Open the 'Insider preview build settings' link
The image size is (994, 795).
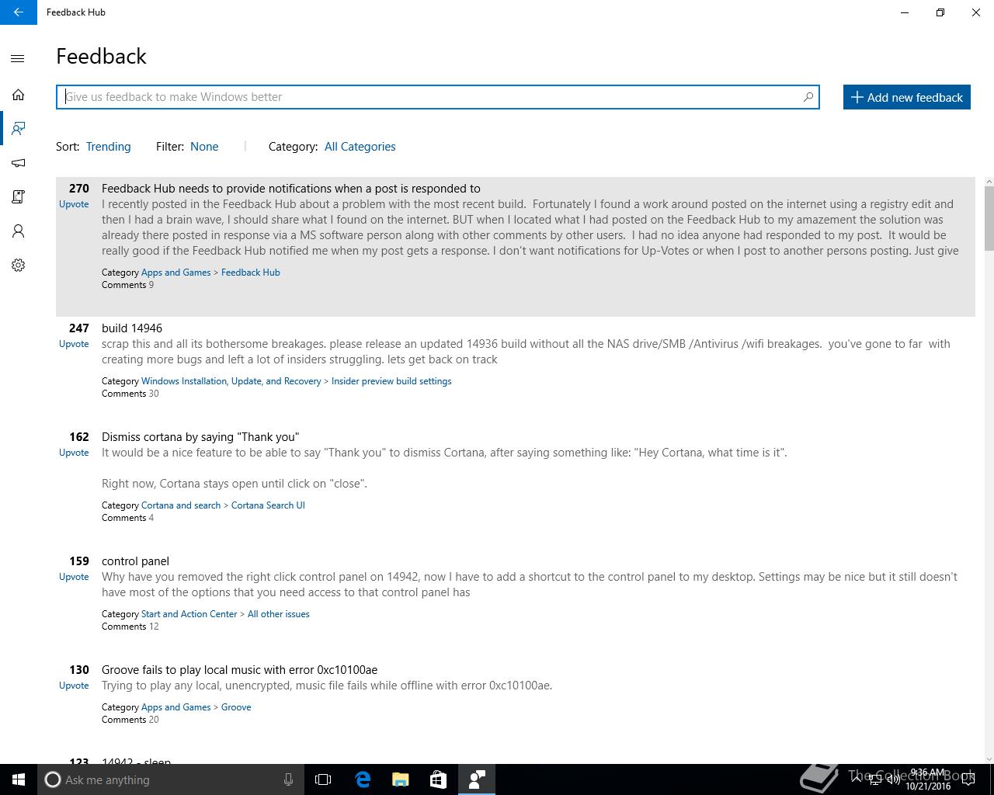391,381
